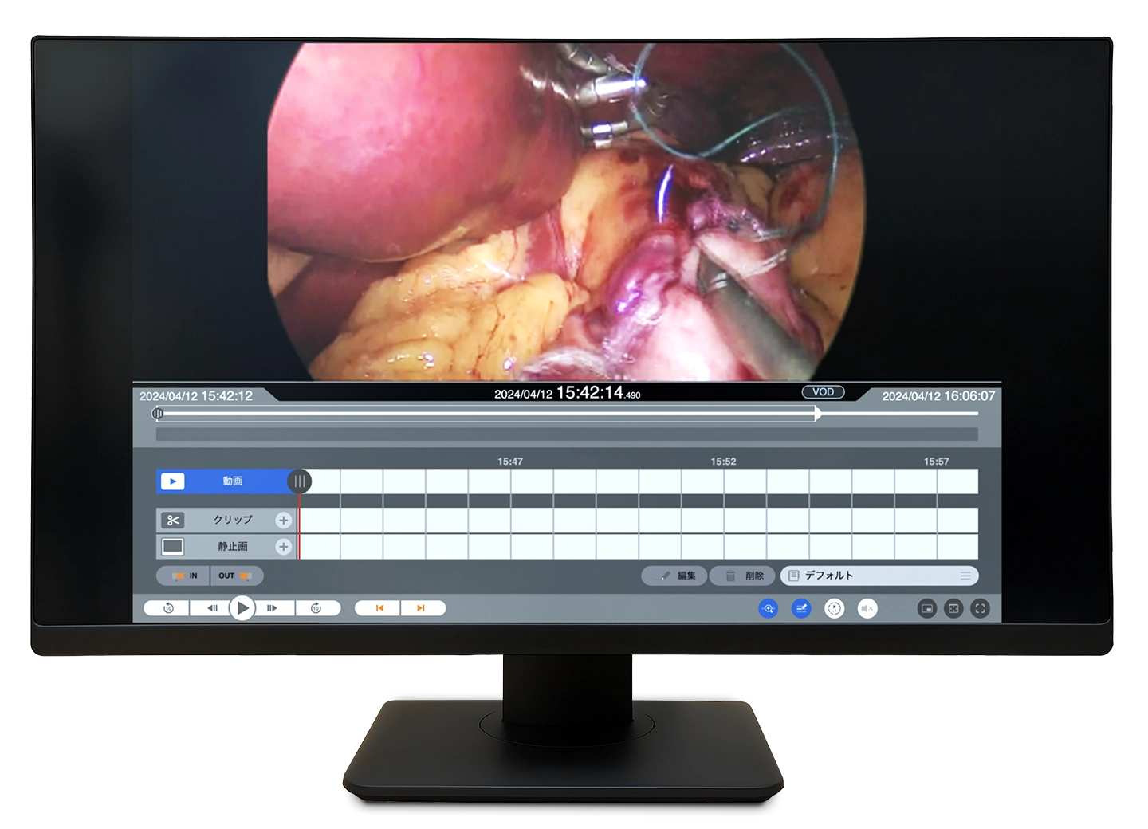1148x829 pixels.
Task: Enable picture-in-picture view
Action: [x=926, y=608]
